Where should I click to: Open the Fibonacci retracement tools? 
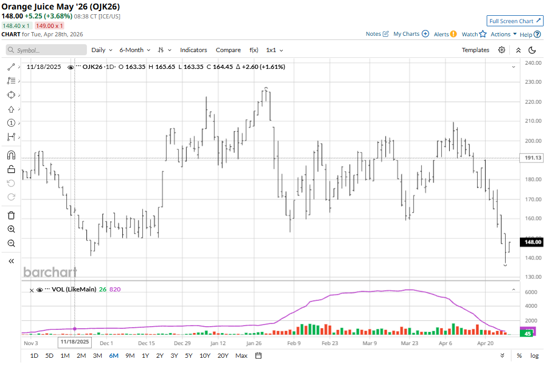pyautogui.click(x=11, y=81)
